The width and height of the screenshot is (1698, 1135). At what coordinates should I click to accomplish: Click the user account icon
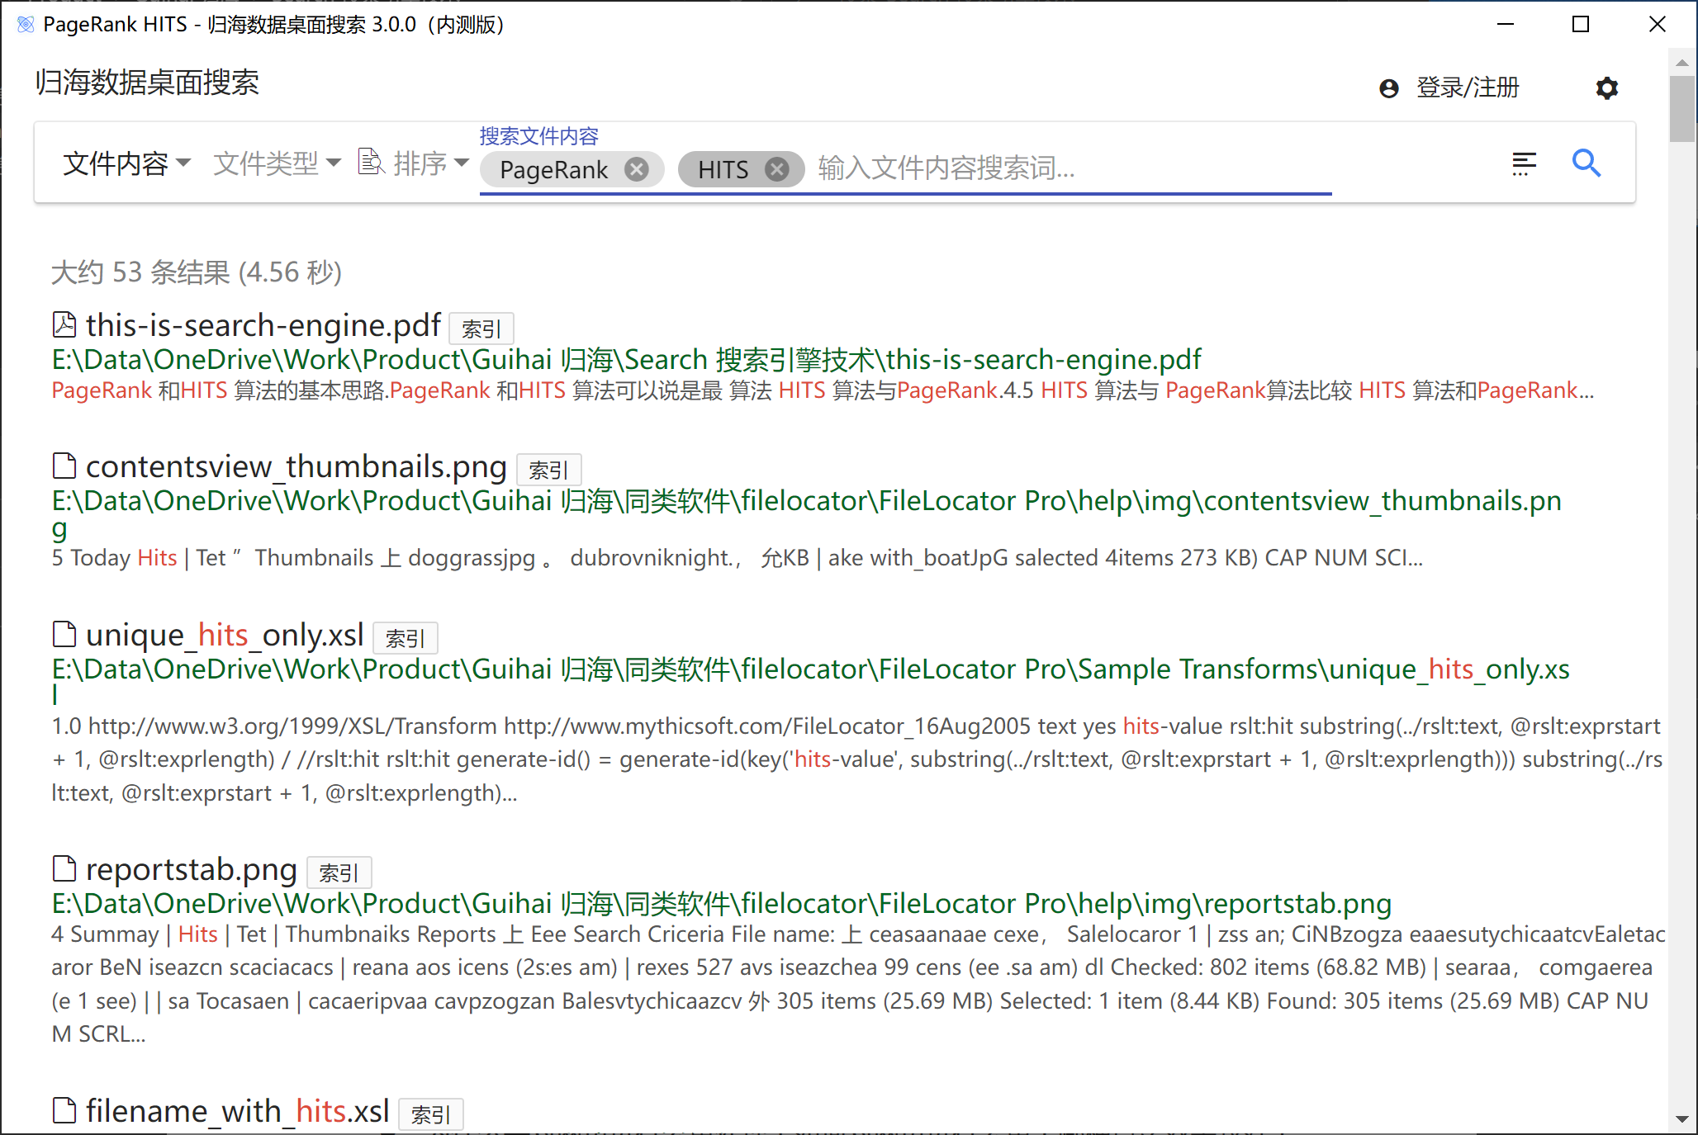click(x=1389, y=88)
